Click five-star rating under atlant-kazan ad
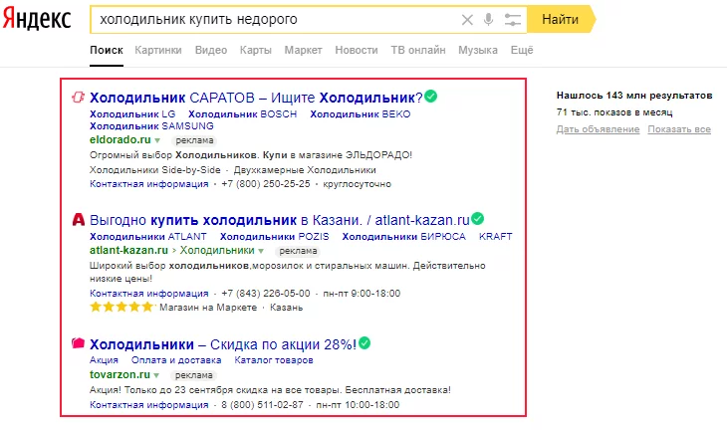This screenshot has height=431, width=727. [121, 307]
